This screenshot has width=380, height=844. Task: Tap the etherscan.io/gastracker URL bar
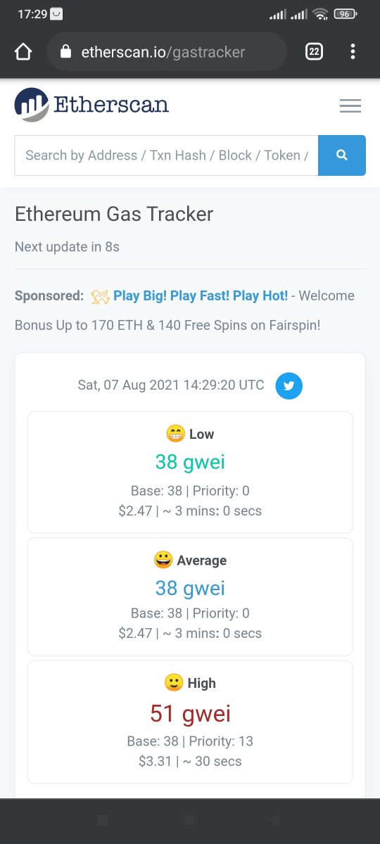(x=167, y=52)
